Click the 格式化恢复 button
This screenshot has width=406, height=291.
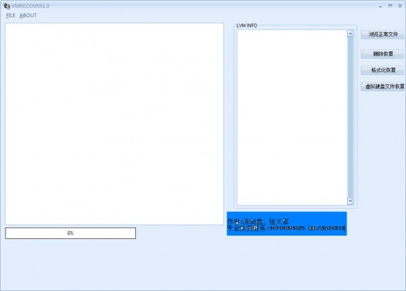point(383,70)
